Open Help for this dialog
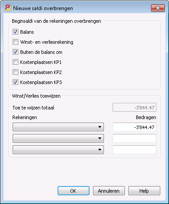169x204 pixels. pos(144,191)
